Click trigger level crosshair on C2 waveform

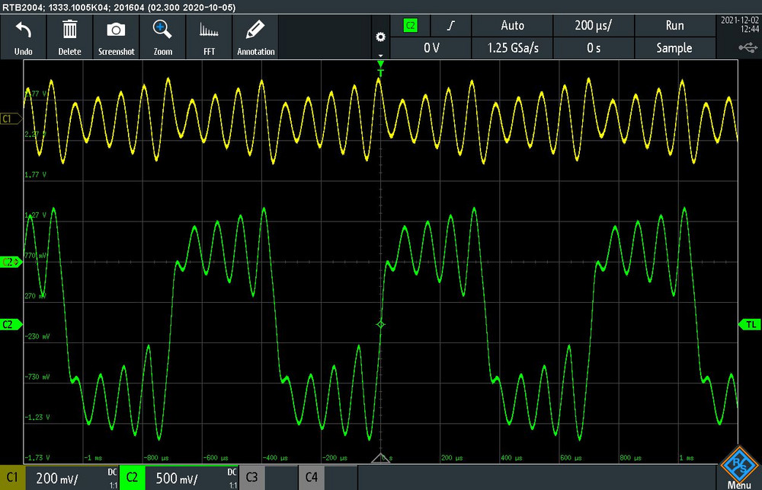pos(380,324)
